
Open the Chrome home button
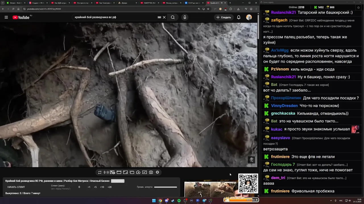[x=18, y=9]
